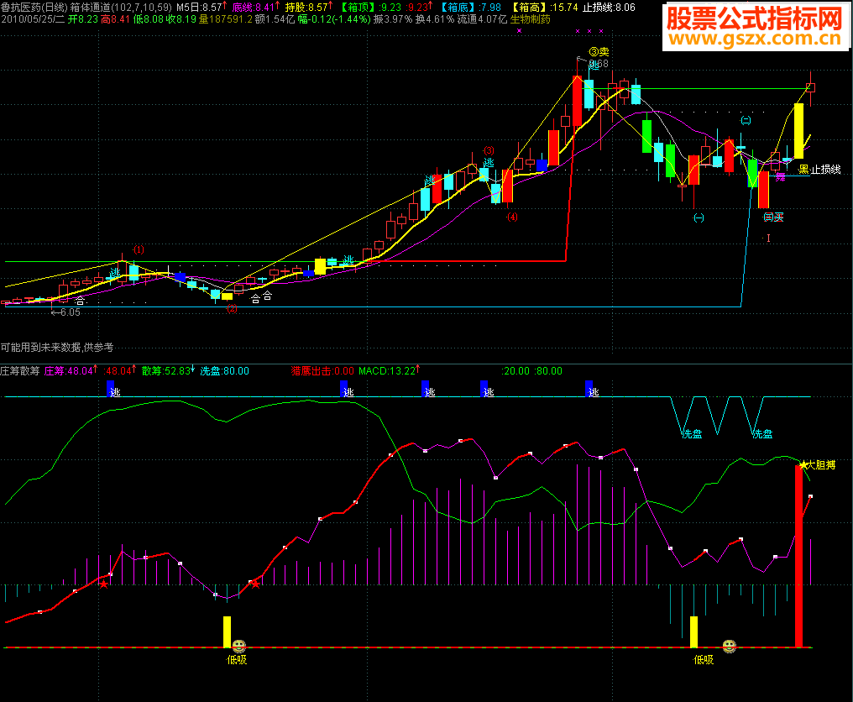Click the 庄筹散筹 indicator title
Screen dimensions: 853x702
click(x=20, y=370)
